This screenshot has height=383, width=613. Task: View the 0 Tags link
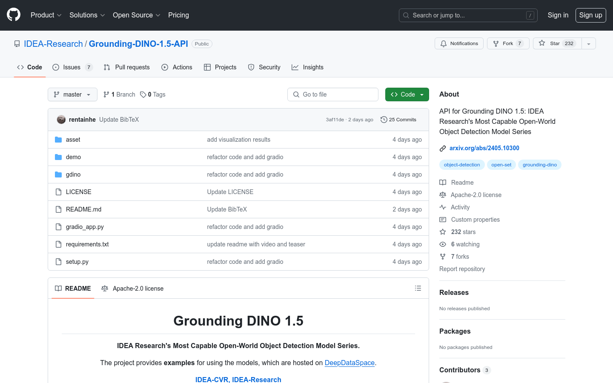[153, 94]
